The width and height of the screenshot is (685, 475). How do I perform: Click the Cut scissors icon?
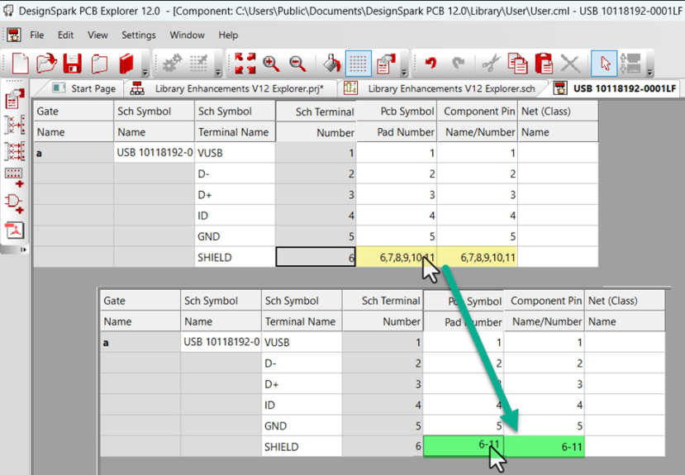pyautogui.click(x=491, y=64)
